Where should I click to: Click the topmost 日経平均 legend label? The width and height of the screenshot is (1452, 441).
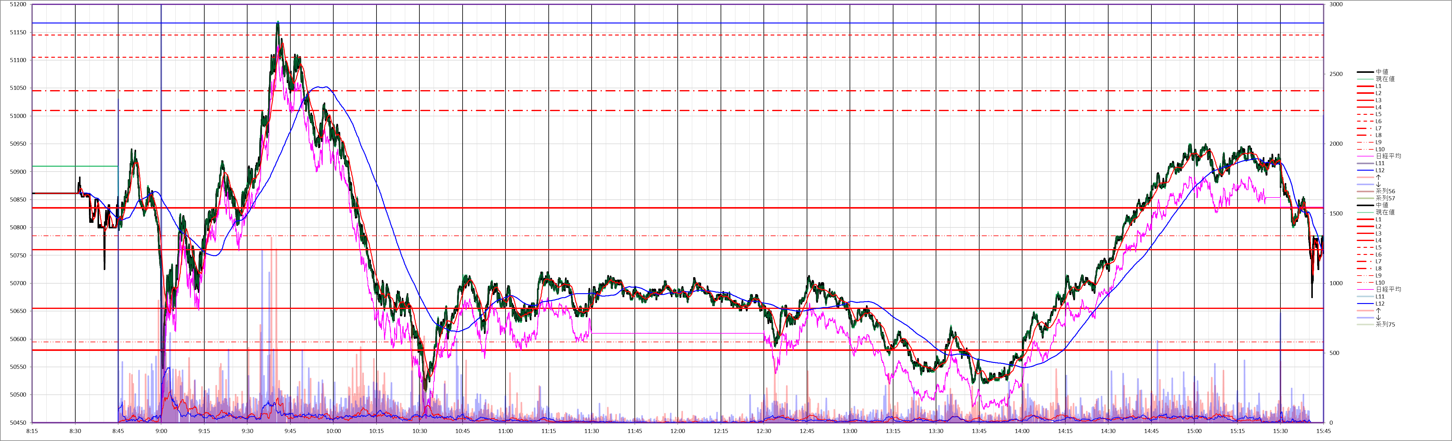[1388, 156]
